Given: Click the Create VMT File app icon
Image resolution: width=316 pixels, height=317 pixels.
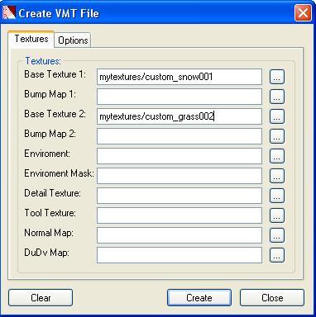Looking at the screenshot, I should 8,12.
